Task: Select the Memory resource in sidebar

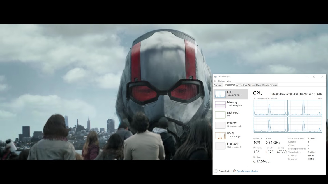Action: pyautogui.click(x=231, y=104)
